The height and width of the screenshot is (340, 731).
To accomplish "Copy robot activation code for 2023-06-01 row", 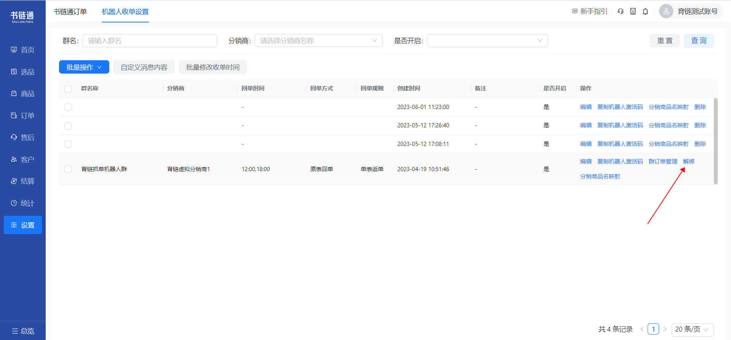I will tap(620, 107).
